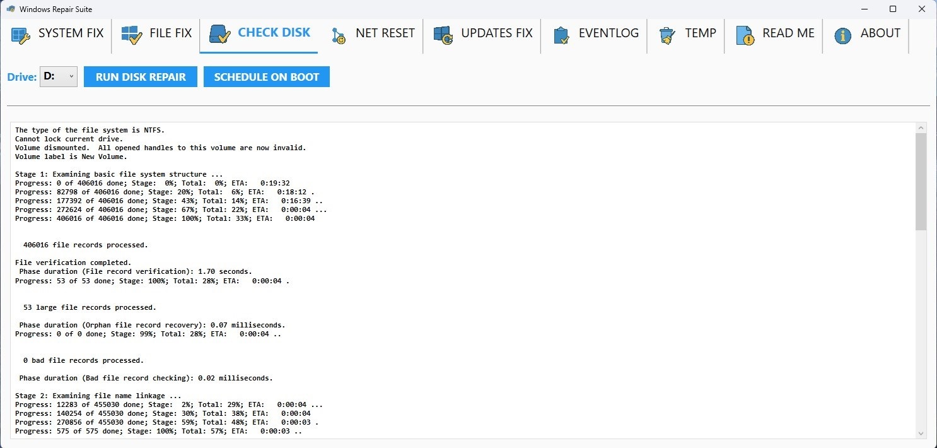
Task: Click the output log scrollbar thumb
Action: (x=921, y=182)
